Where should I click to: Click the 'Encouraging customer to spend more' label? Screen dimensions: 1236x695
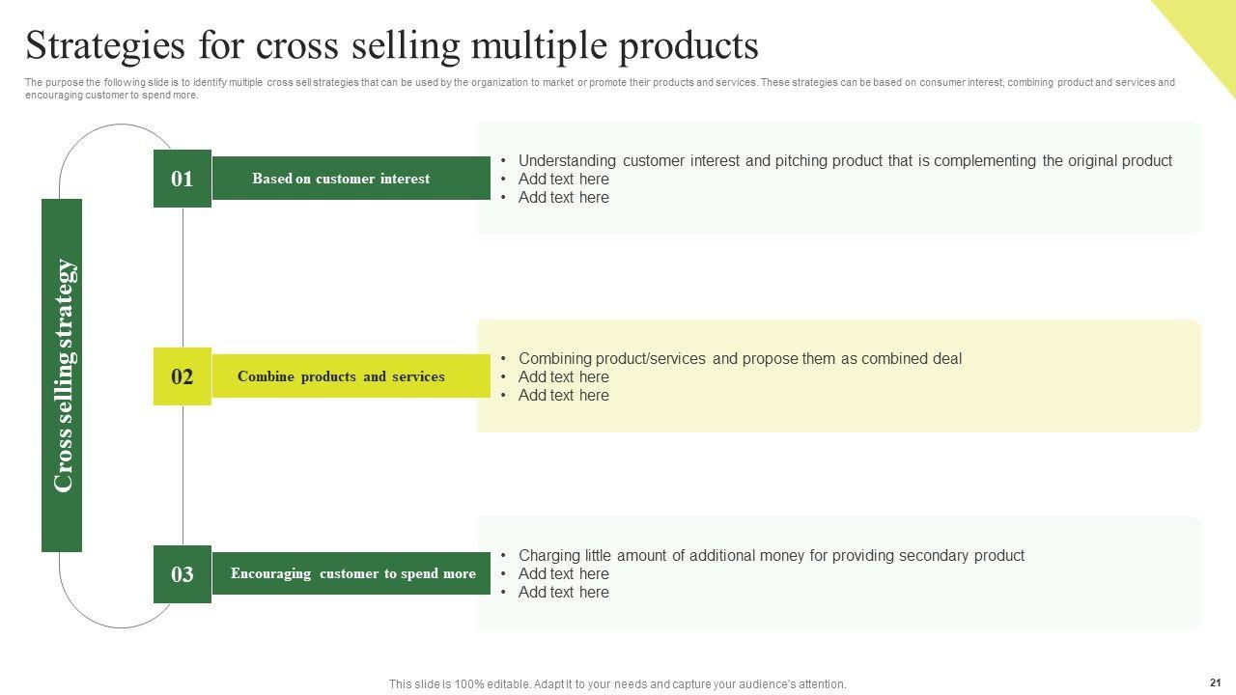(352, 573)
